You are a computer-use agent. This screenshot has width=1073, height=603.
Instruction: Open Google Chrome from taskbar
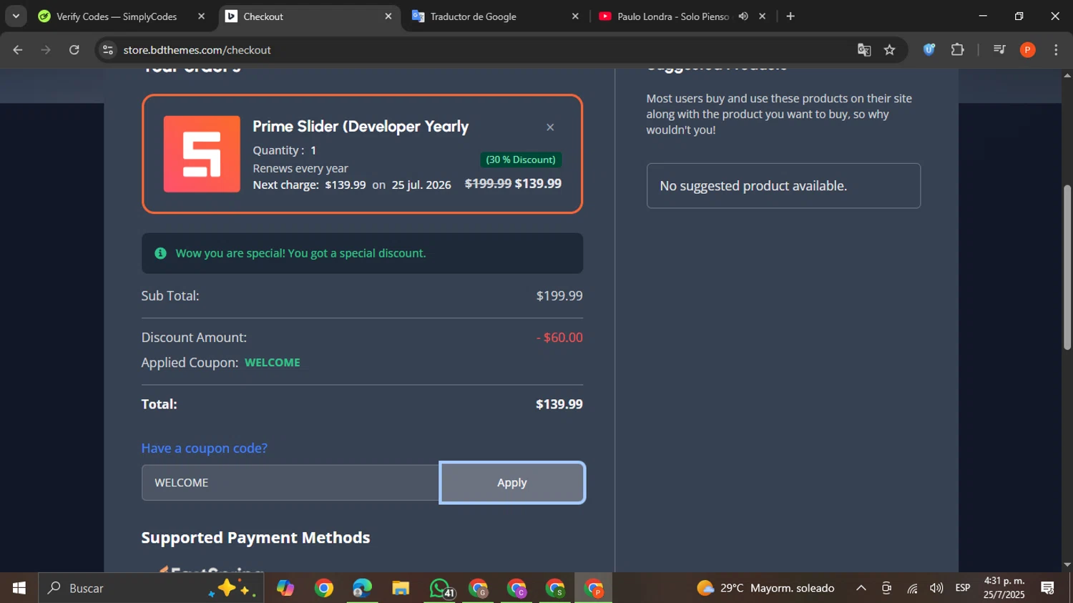pyautogui.click(x=324, y=588)
